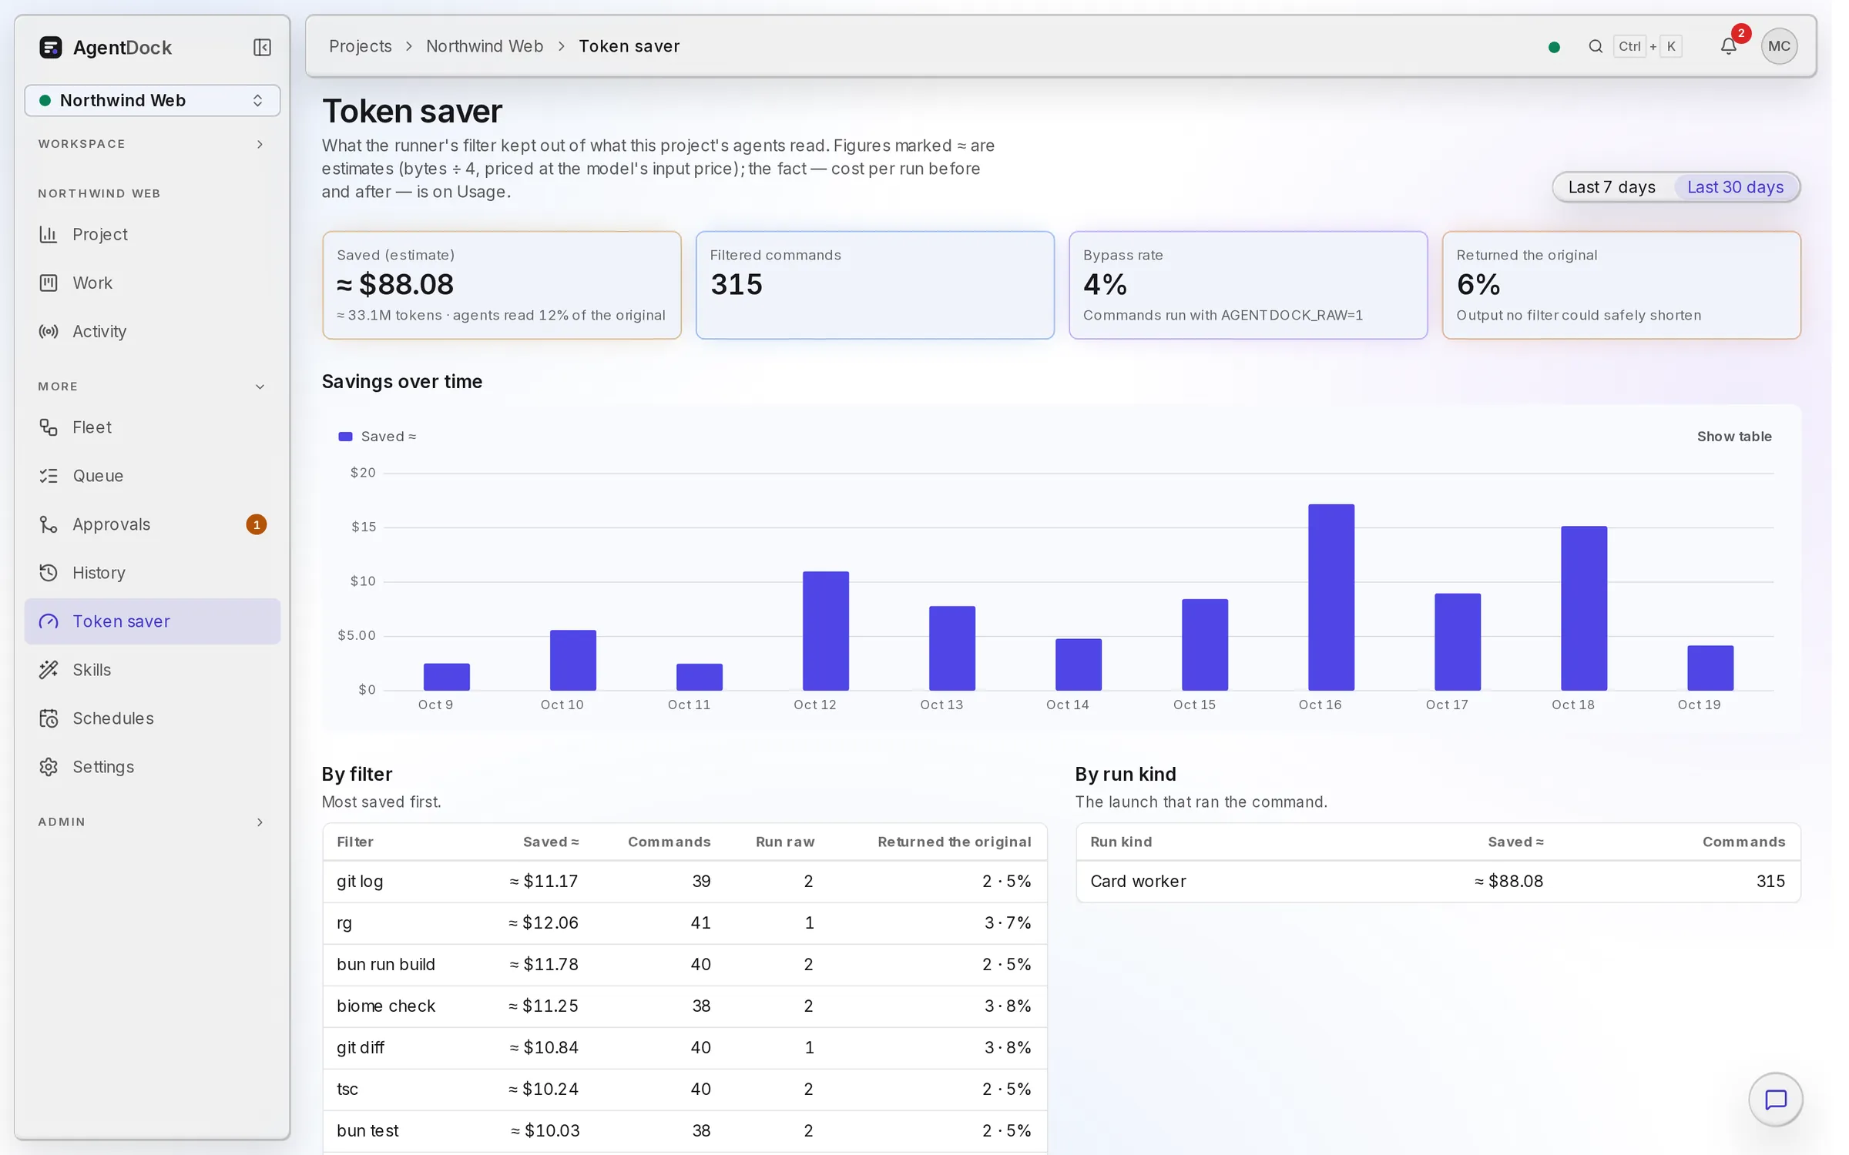Viewport: 1849px width, 1155px height.
Task: Switch range to Last 30 days
Action: coord(1735,187)
